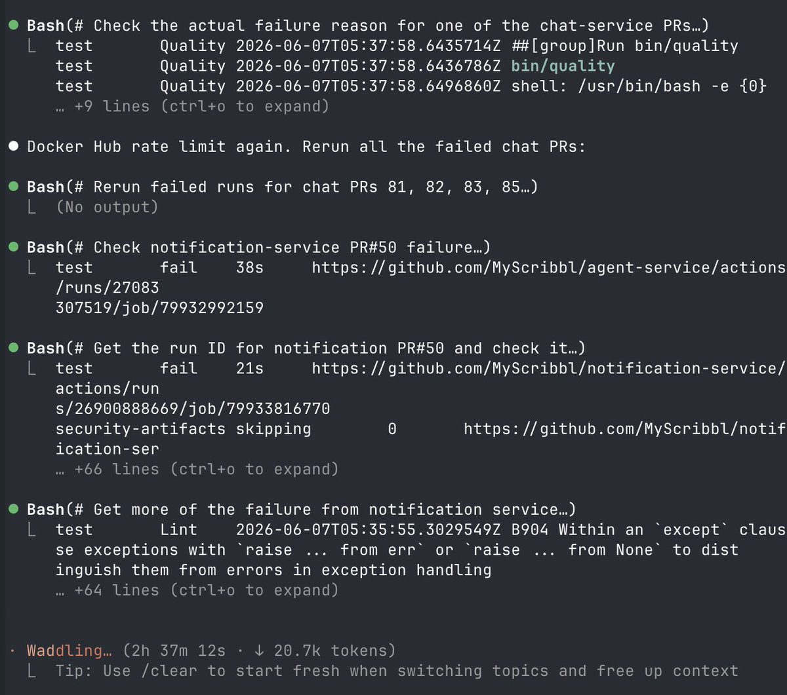This screenshot has height=695, width=787.
Task: Click the /clear tip line at bottom
Action: [x=397, y=671]
